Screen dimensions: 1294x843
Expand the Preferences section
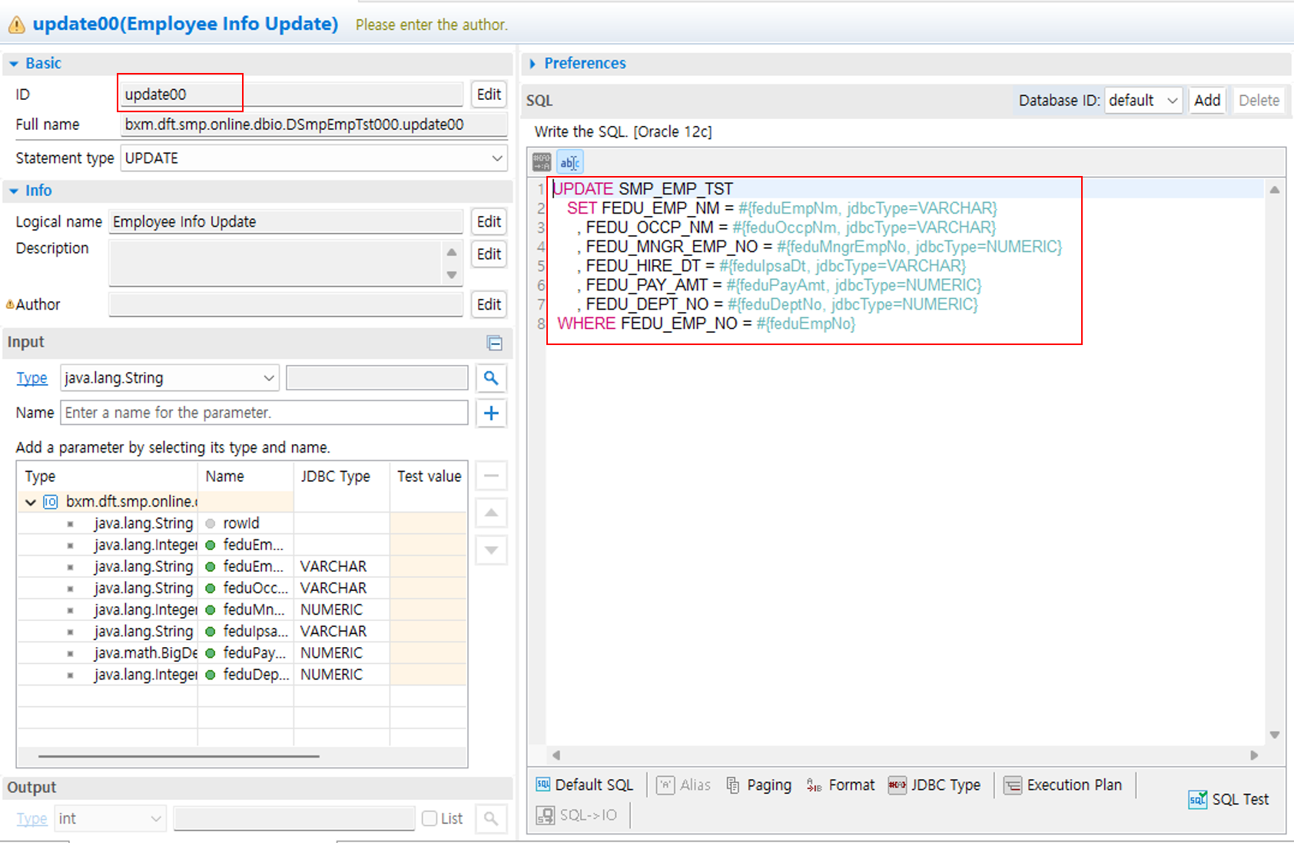pos(533,64)
